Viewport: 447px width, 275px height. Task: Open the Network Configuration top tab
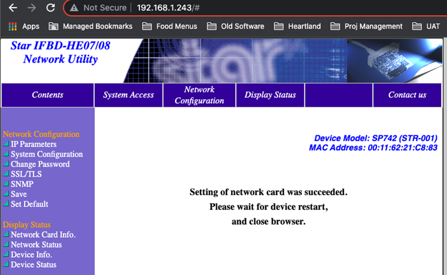tap(200, 95)
